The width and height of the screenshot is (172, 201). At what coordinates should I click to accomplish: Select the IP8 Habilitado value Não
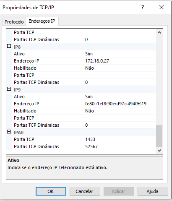pyautogui.click(x=120, y=68)
